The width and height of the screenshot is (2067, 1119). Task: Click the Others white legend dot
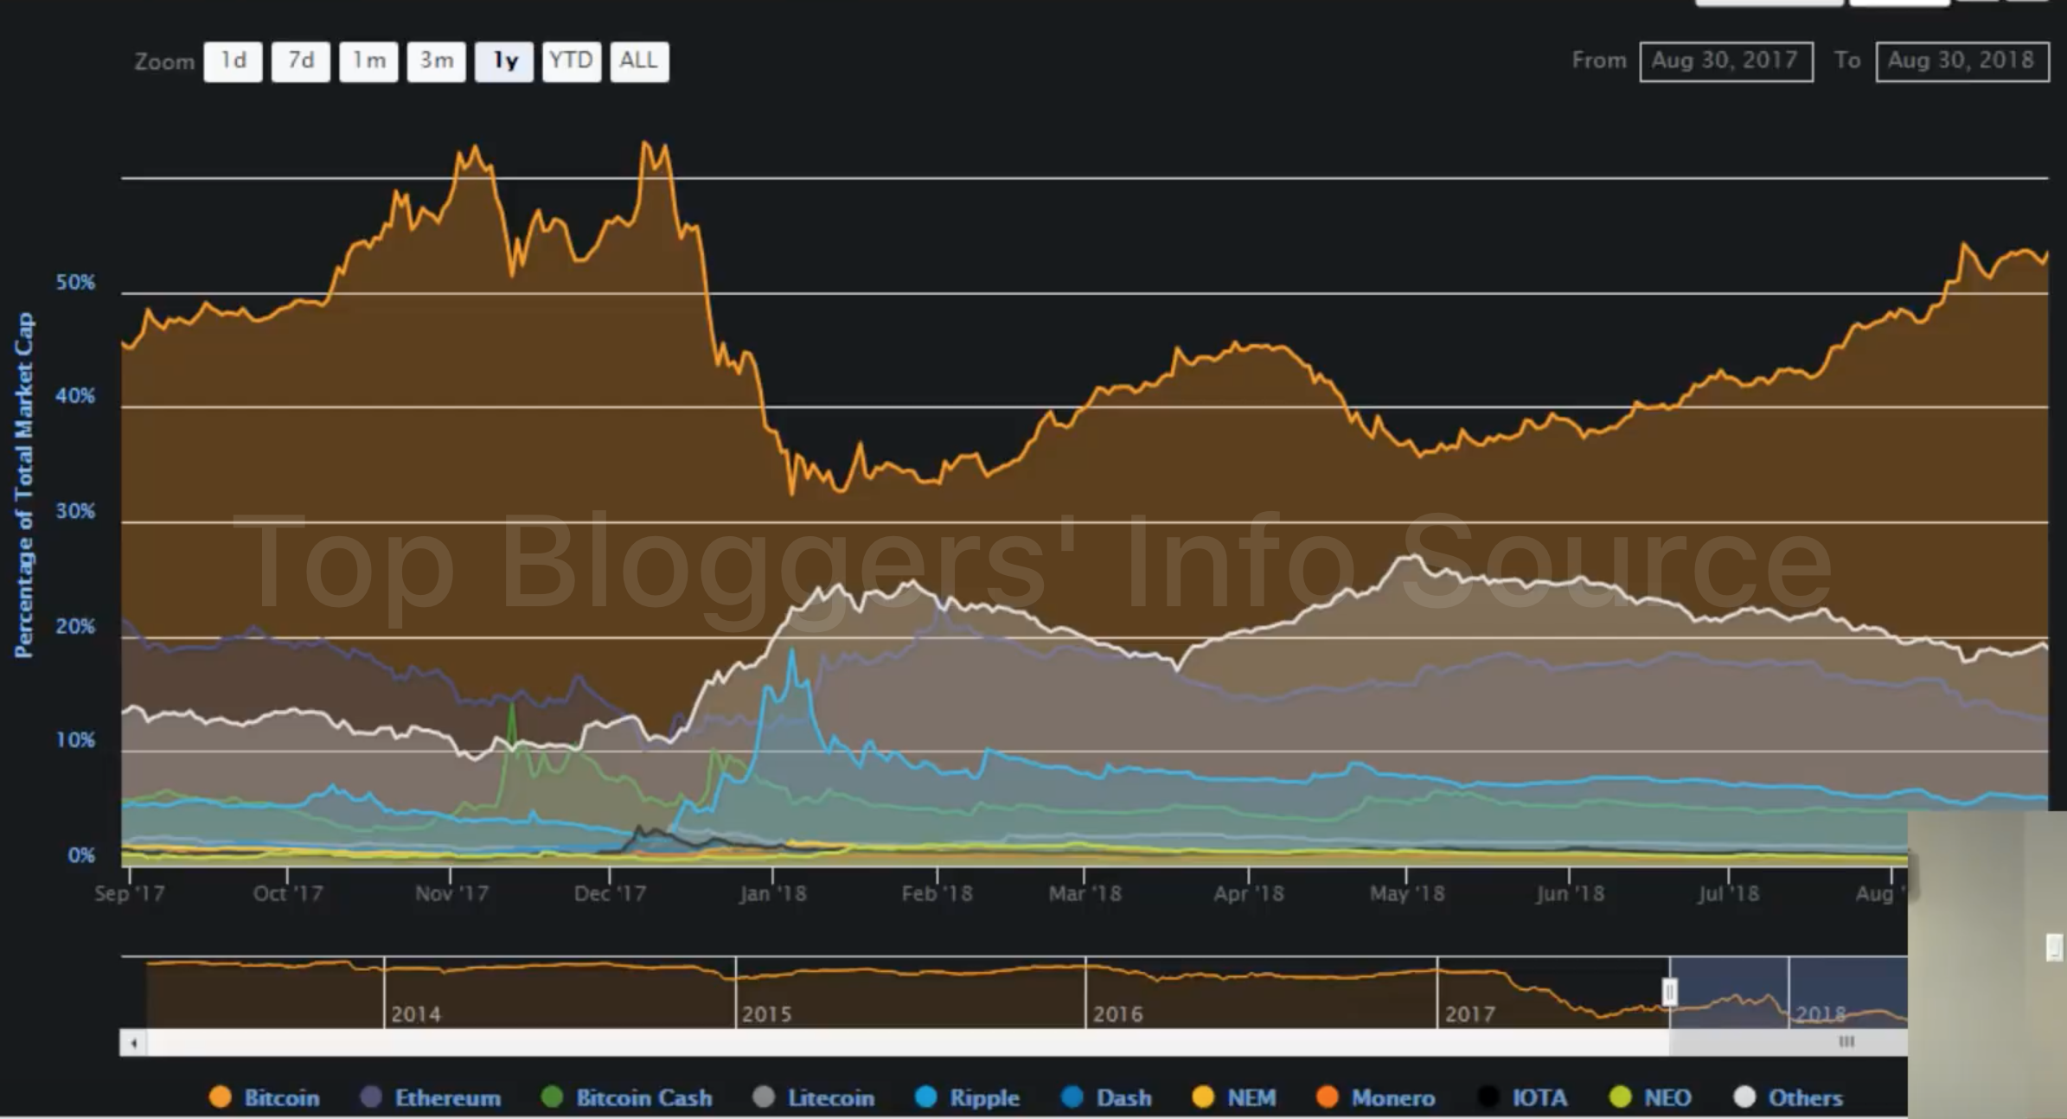pyautogui.click(x=1745, y=1097)
